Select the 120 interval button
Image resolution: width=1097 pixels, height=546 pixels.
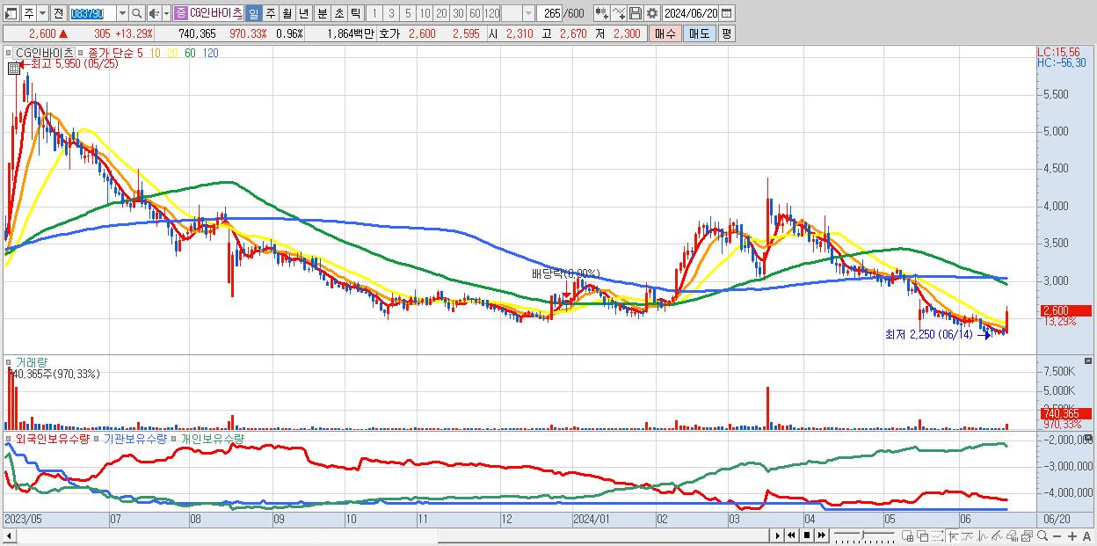click(x=492, y=13)
